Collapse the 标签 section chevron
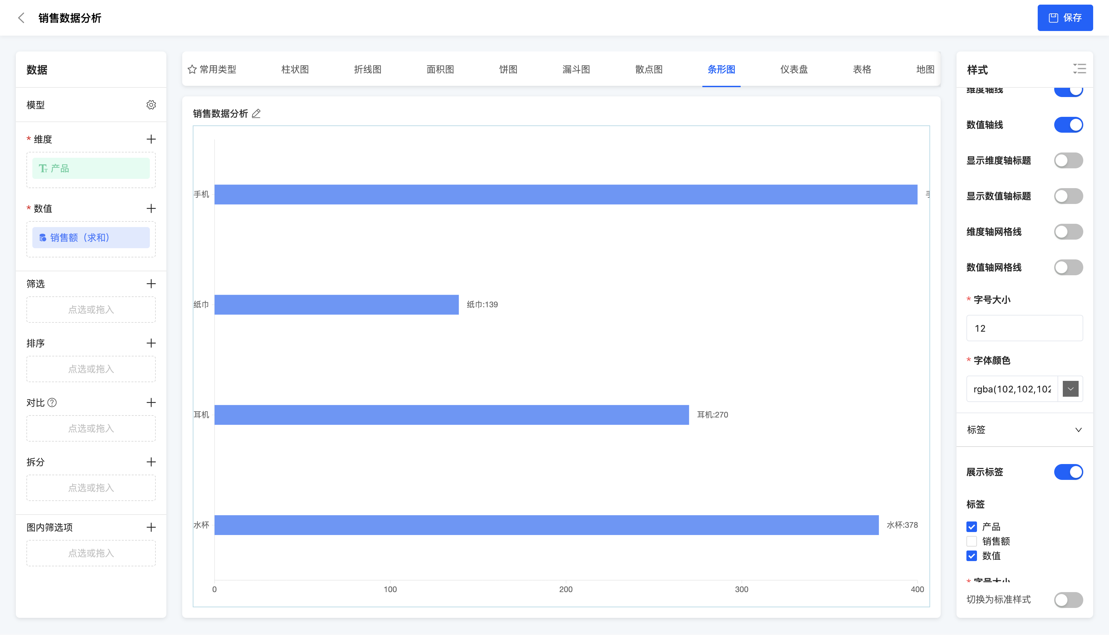Viewport: 1109px width, 635px height. (x=1078, y=430)
